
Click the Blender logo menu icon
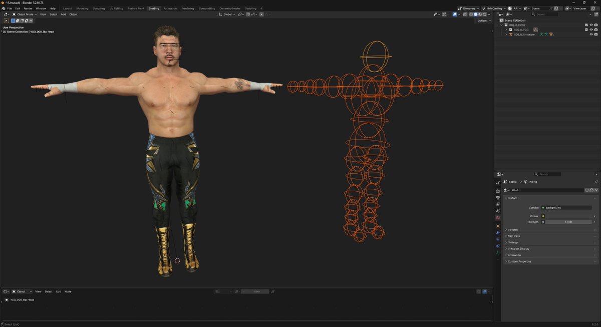tap(4, 9)
